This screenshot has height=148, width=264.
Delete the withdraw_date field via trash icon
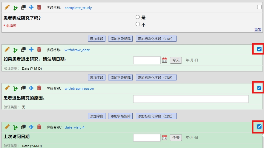39,50
